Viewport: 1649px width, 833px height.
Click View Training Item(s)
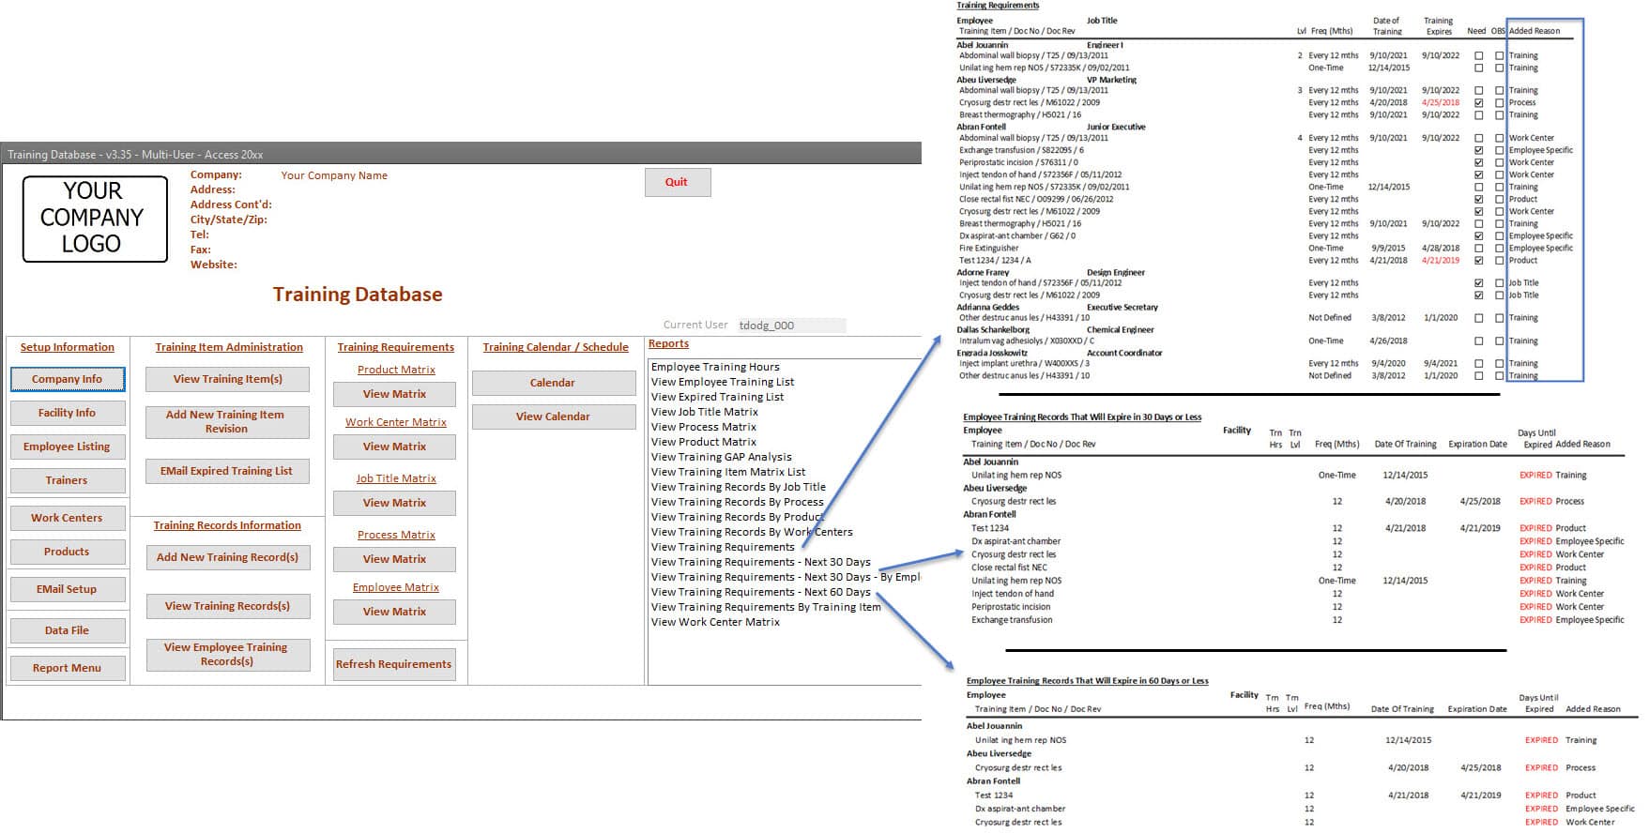(227, 379)
